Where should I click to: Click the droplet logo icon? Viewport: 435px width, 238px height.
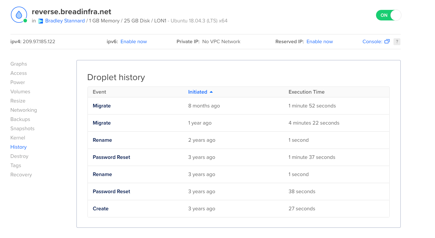(19, 15)
